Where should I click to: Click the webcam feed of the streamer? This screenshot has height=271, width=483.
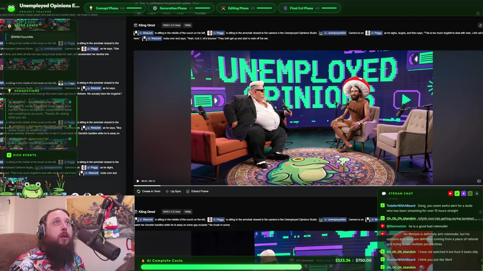tap(67, 233)
